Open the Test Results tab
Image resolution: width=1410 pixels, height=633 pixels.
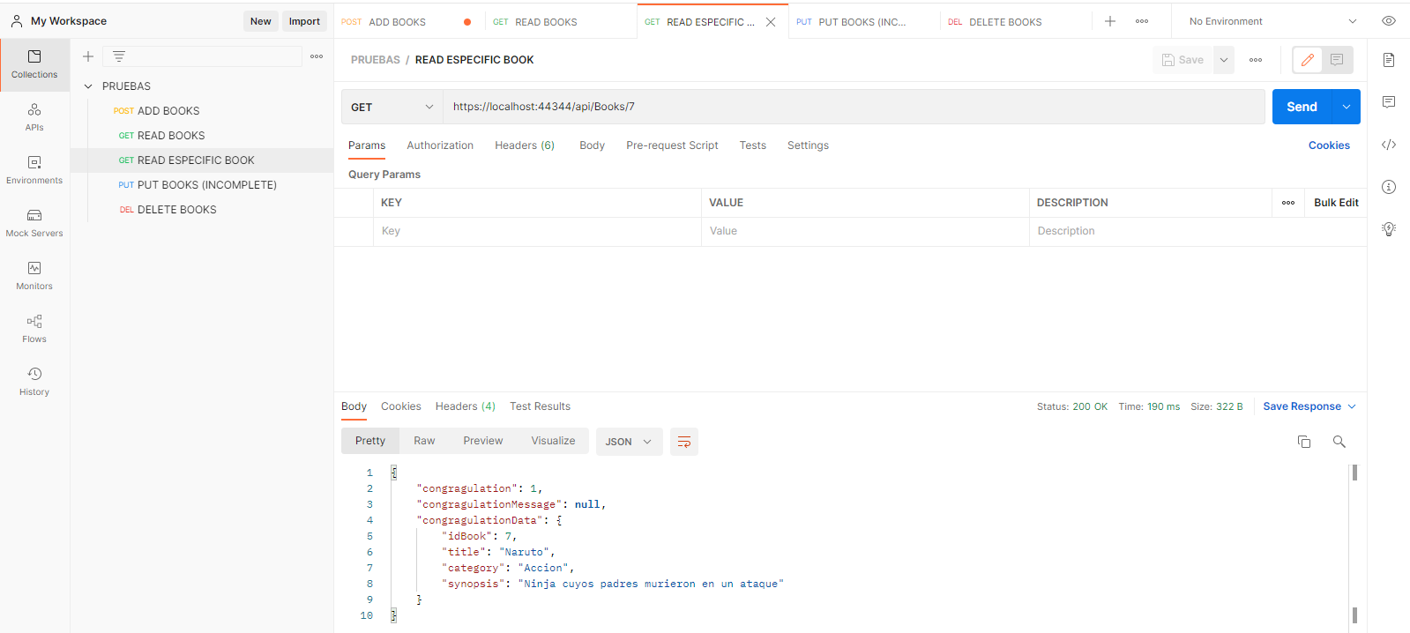(540, 406)
